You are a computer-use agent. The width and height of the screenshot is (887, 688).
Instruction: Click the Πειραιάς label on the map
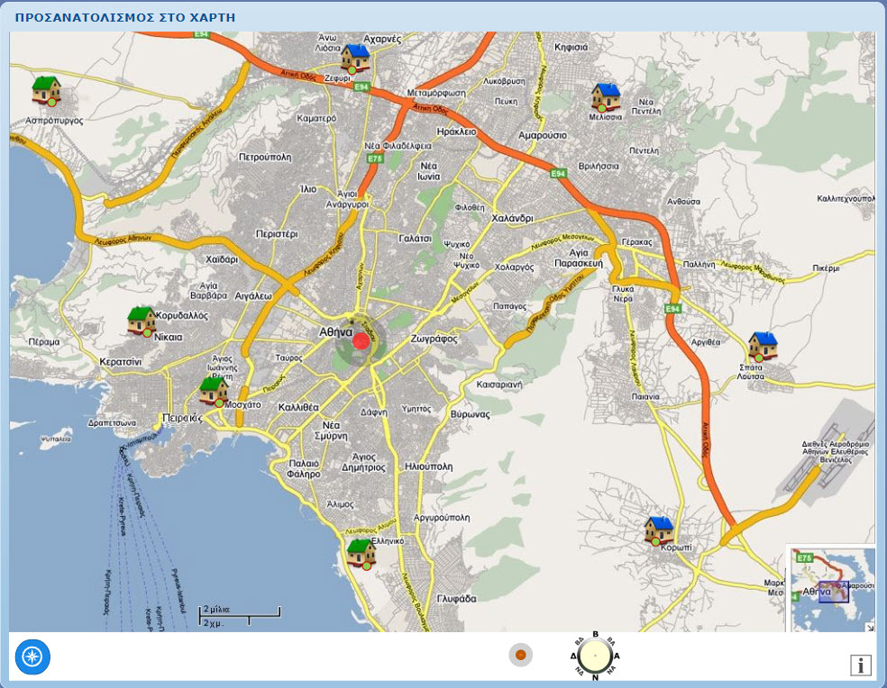[179, 418]
